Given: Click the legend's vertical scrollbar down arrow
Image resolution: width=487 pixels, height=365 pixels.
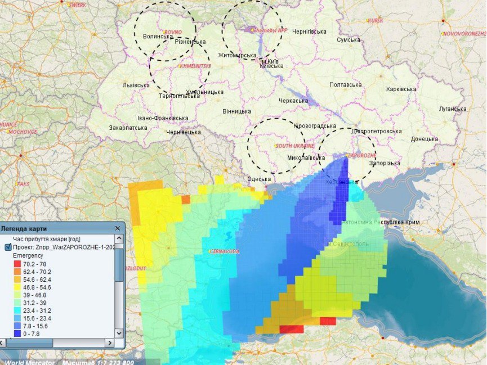Looking at the screenshot, I should [x=119, y=332].
